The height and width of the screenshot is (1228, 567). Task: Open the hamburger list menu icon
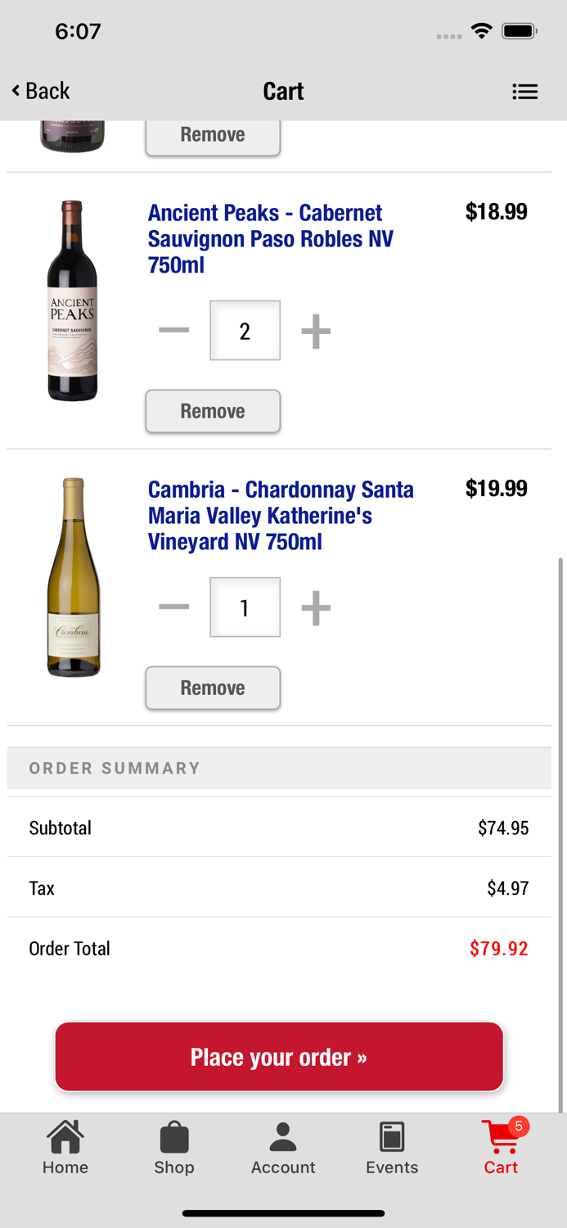coord(524,92)
